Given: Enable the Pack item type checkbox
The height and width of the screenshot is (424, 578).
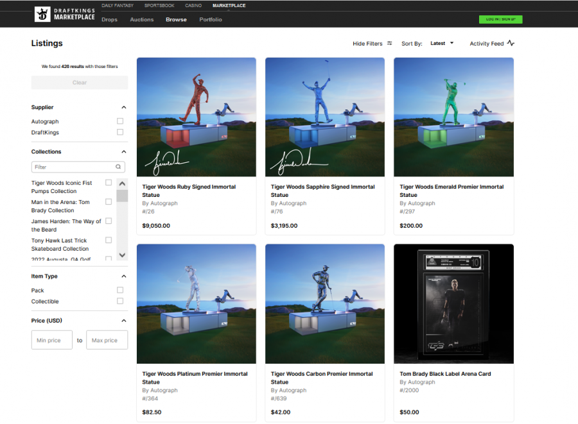Looking at the screenshot, I should point(120,290).
